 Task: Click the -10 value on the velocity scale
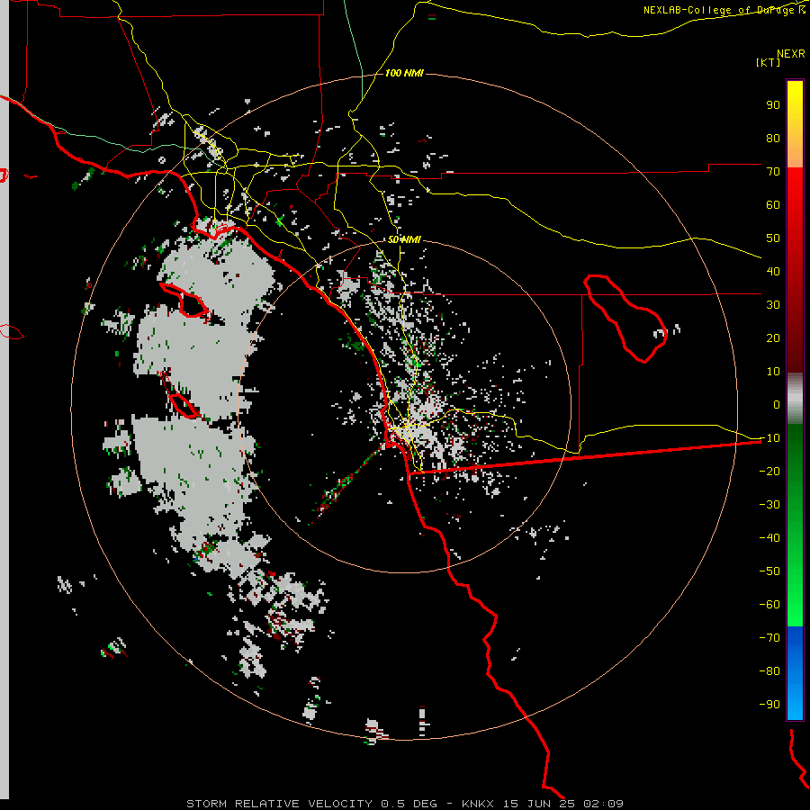click(x=769, y=438)
